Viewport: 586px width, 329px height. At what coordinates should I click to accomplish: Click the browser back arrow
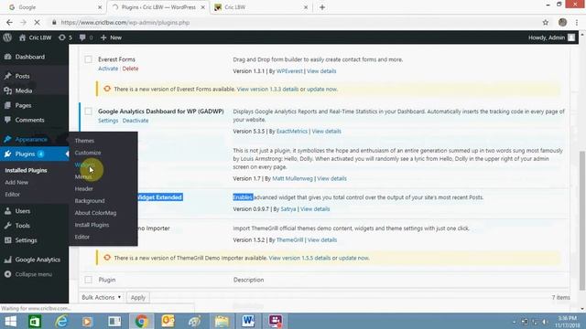pyautogui.click(x=9, y=22)
